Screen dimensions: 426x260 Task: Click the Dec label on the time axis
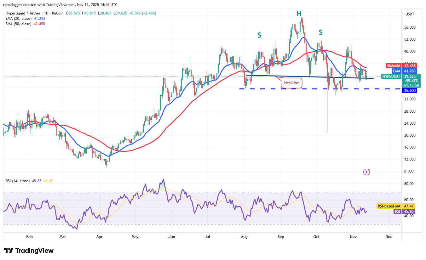(389, 236)
